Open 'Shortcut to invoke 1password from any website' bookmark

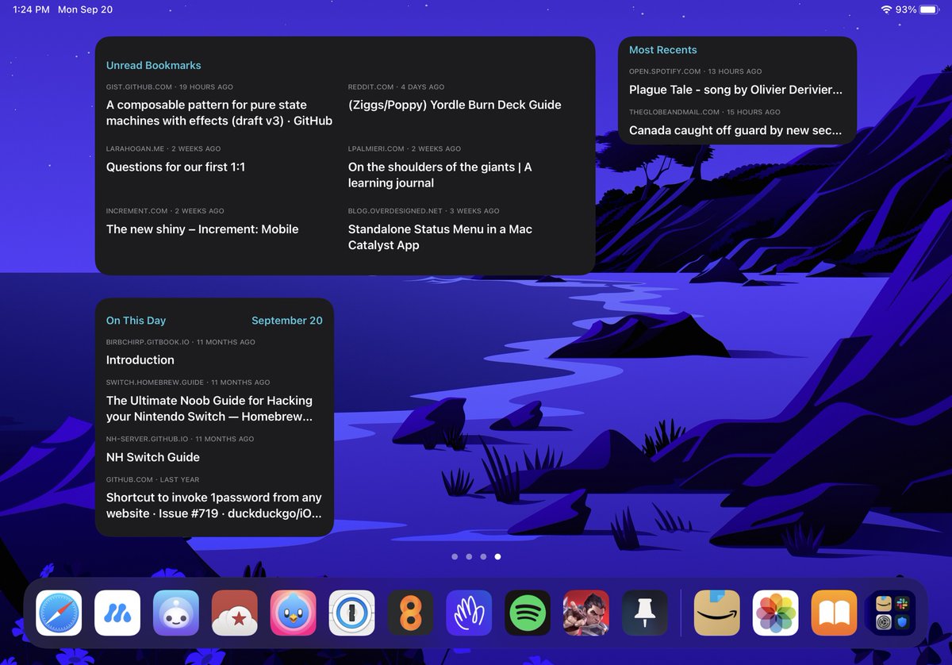(214, 505)
